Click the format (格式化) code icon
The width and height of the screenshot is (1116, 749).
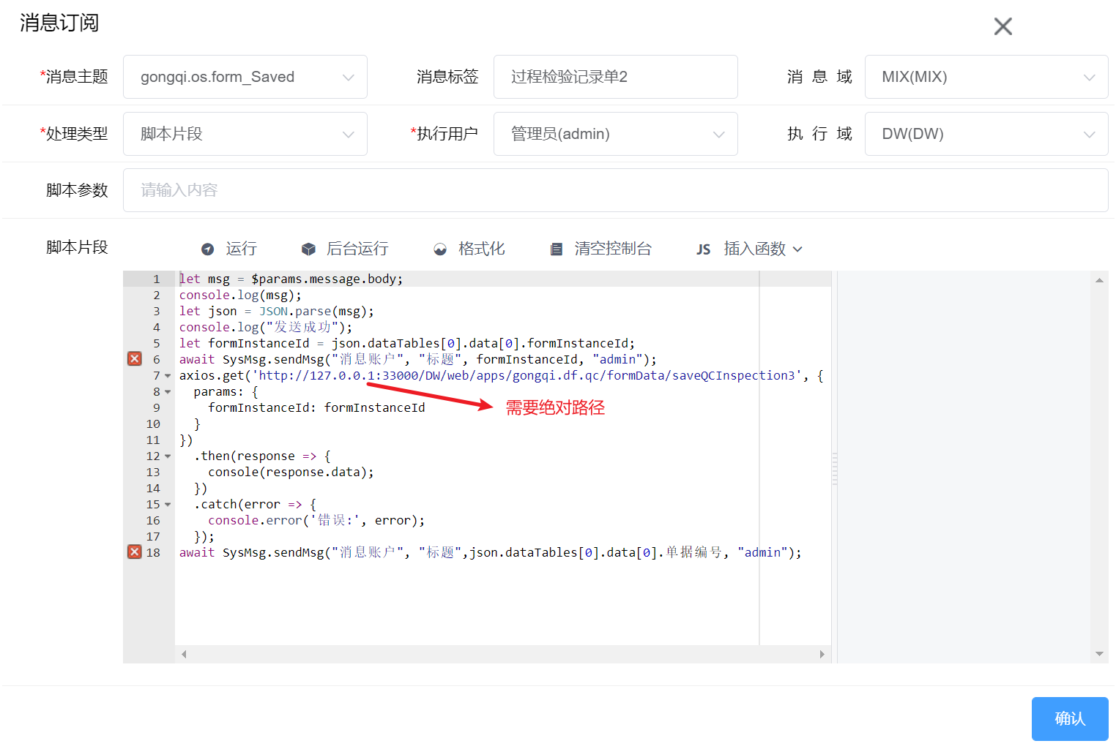(440, 249)
